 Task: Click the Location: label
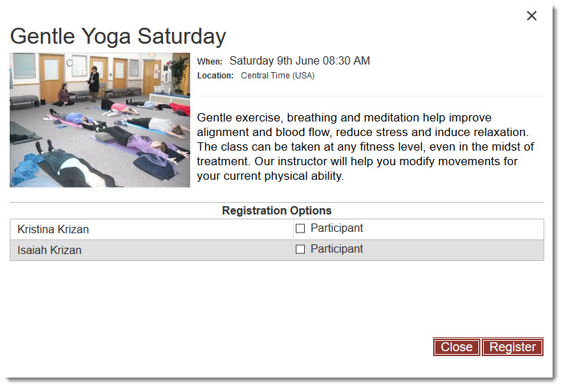[x=215, y=76]
